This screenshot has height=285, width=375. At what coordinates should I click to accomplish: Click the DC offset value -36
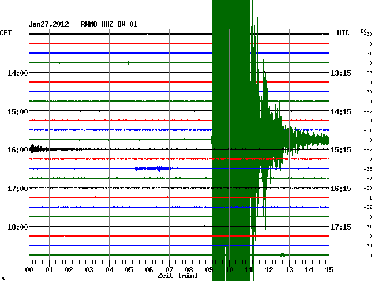pos(368,207)
